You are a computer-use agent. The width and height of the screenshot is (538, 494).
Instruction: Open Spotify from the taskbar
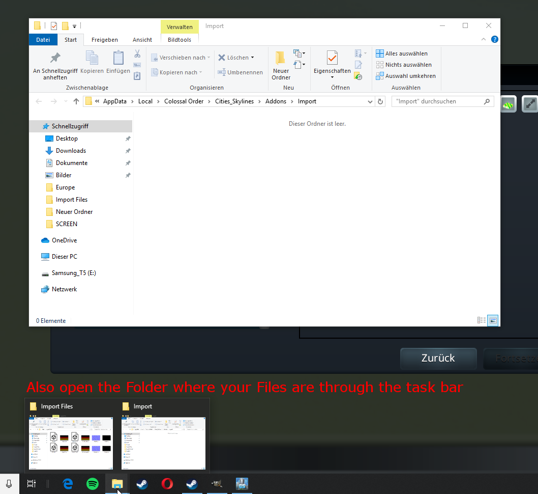93,484
